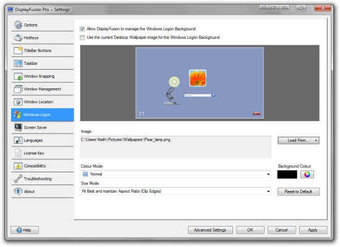Click the Window Management icon

click(18, 89)
